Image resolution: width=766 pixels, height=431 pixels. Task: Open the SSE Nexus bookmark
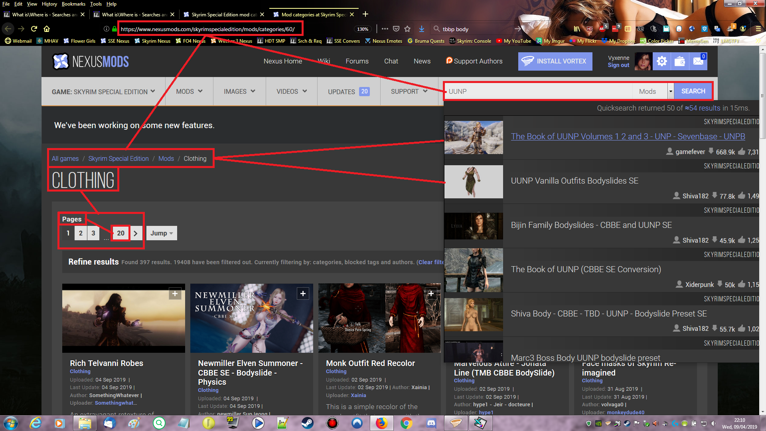115,41
